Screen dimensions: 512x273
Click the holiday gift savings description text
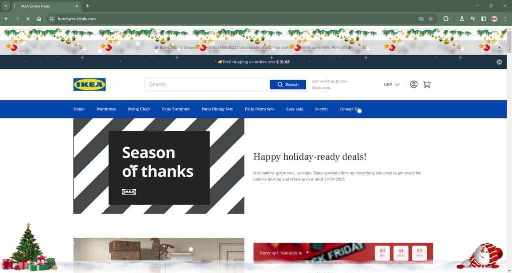click(x=337, y=176)
